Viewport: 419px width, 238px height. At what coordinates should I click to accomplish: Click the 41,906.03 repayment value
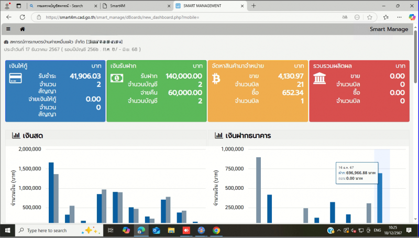(85, 76)
